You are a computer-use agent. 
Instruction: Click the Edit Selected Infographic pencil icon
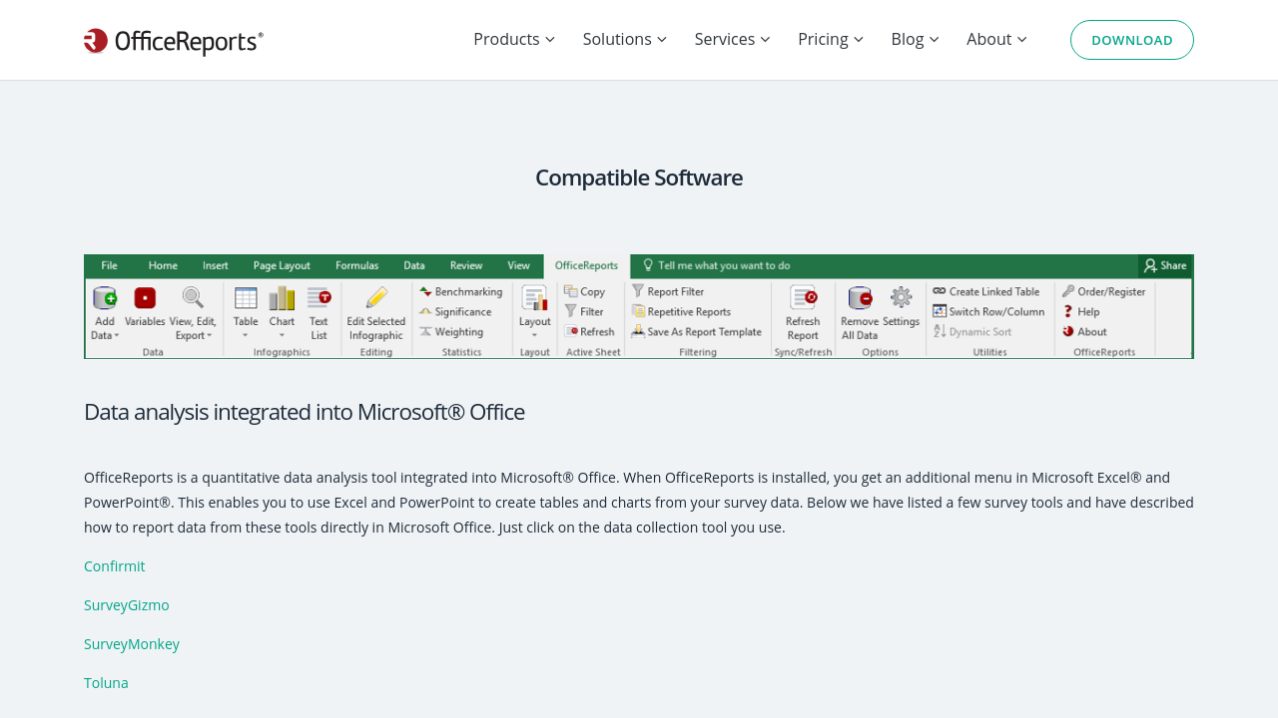pyautogui.click(x=376, y=298)
